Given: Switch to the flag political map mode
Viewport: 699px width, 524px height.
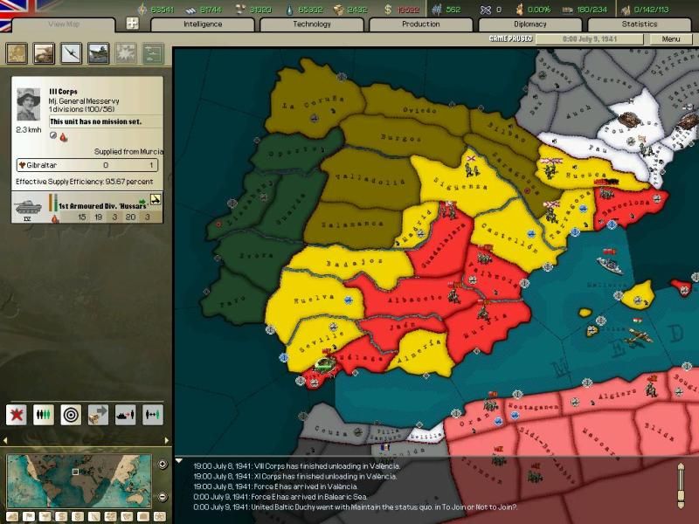Looking at the screenshot, I should click(29, 516).
